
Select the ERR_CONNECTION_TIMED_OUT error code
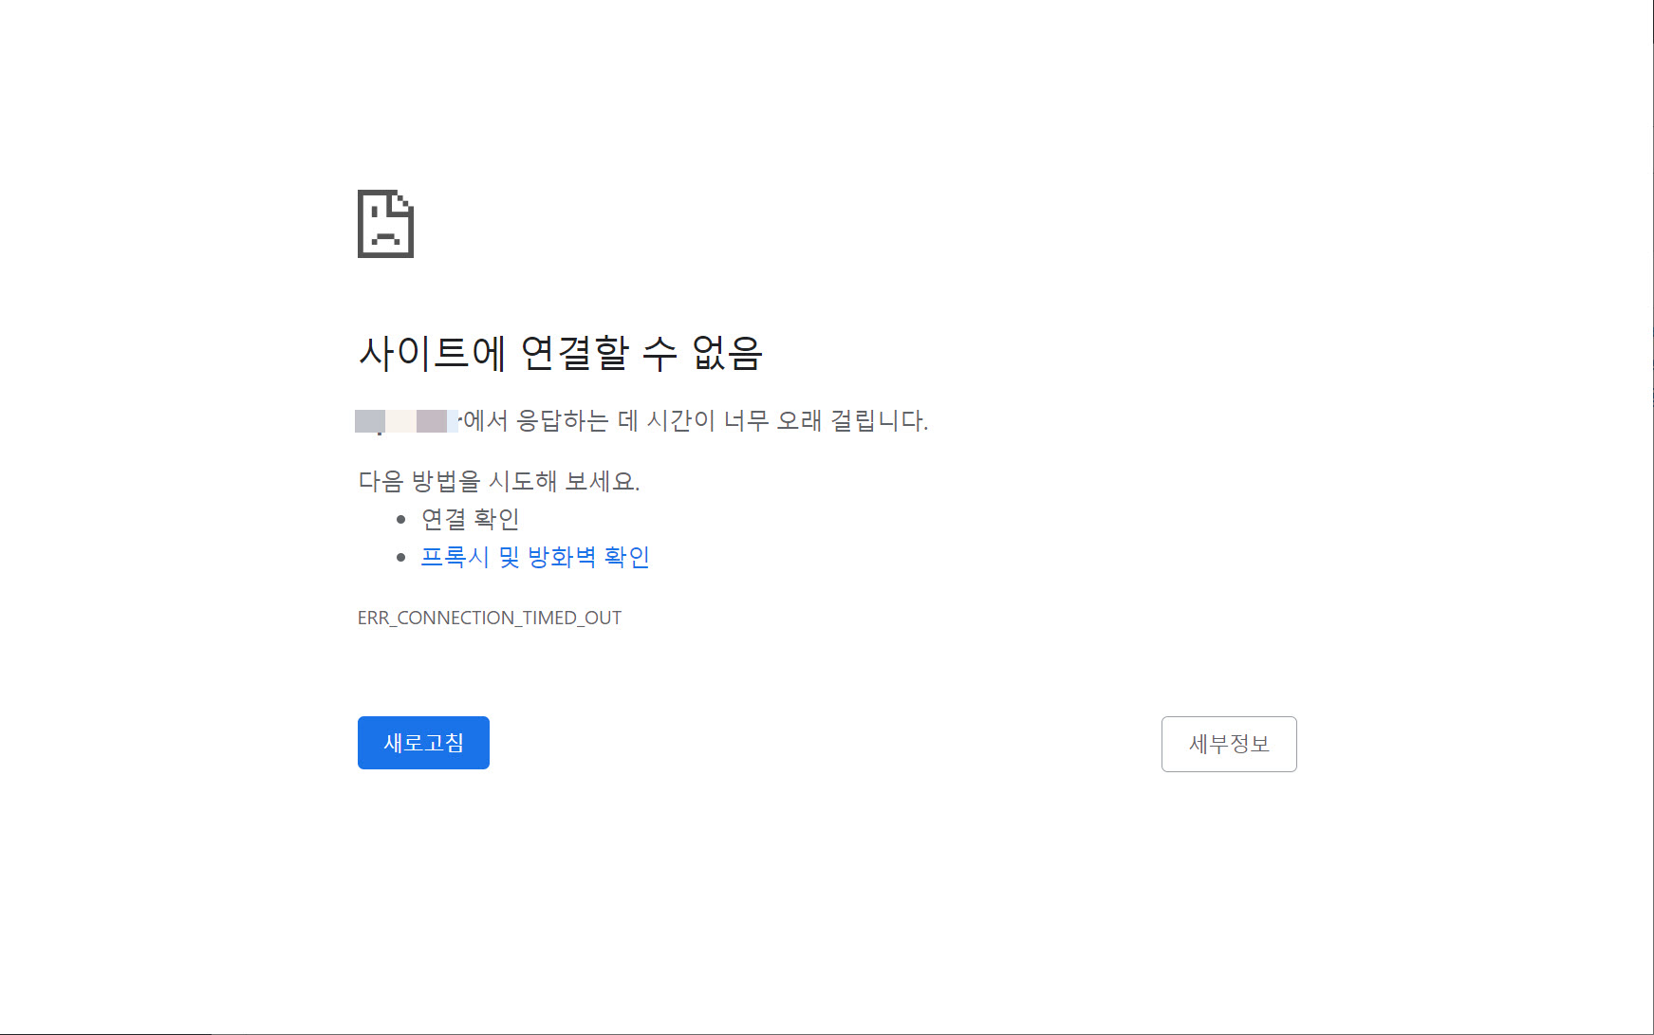coord(489,618)
